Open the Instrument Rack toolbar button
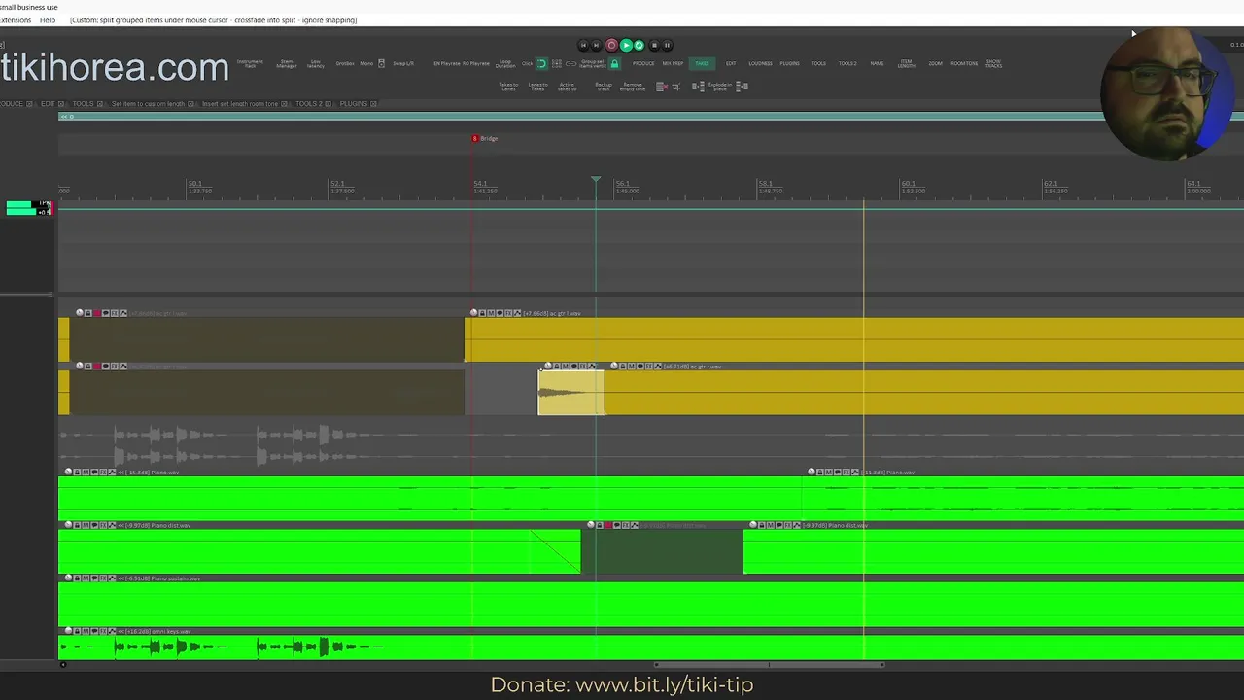The image size is (1244, 700). click(x=250, y=63)
